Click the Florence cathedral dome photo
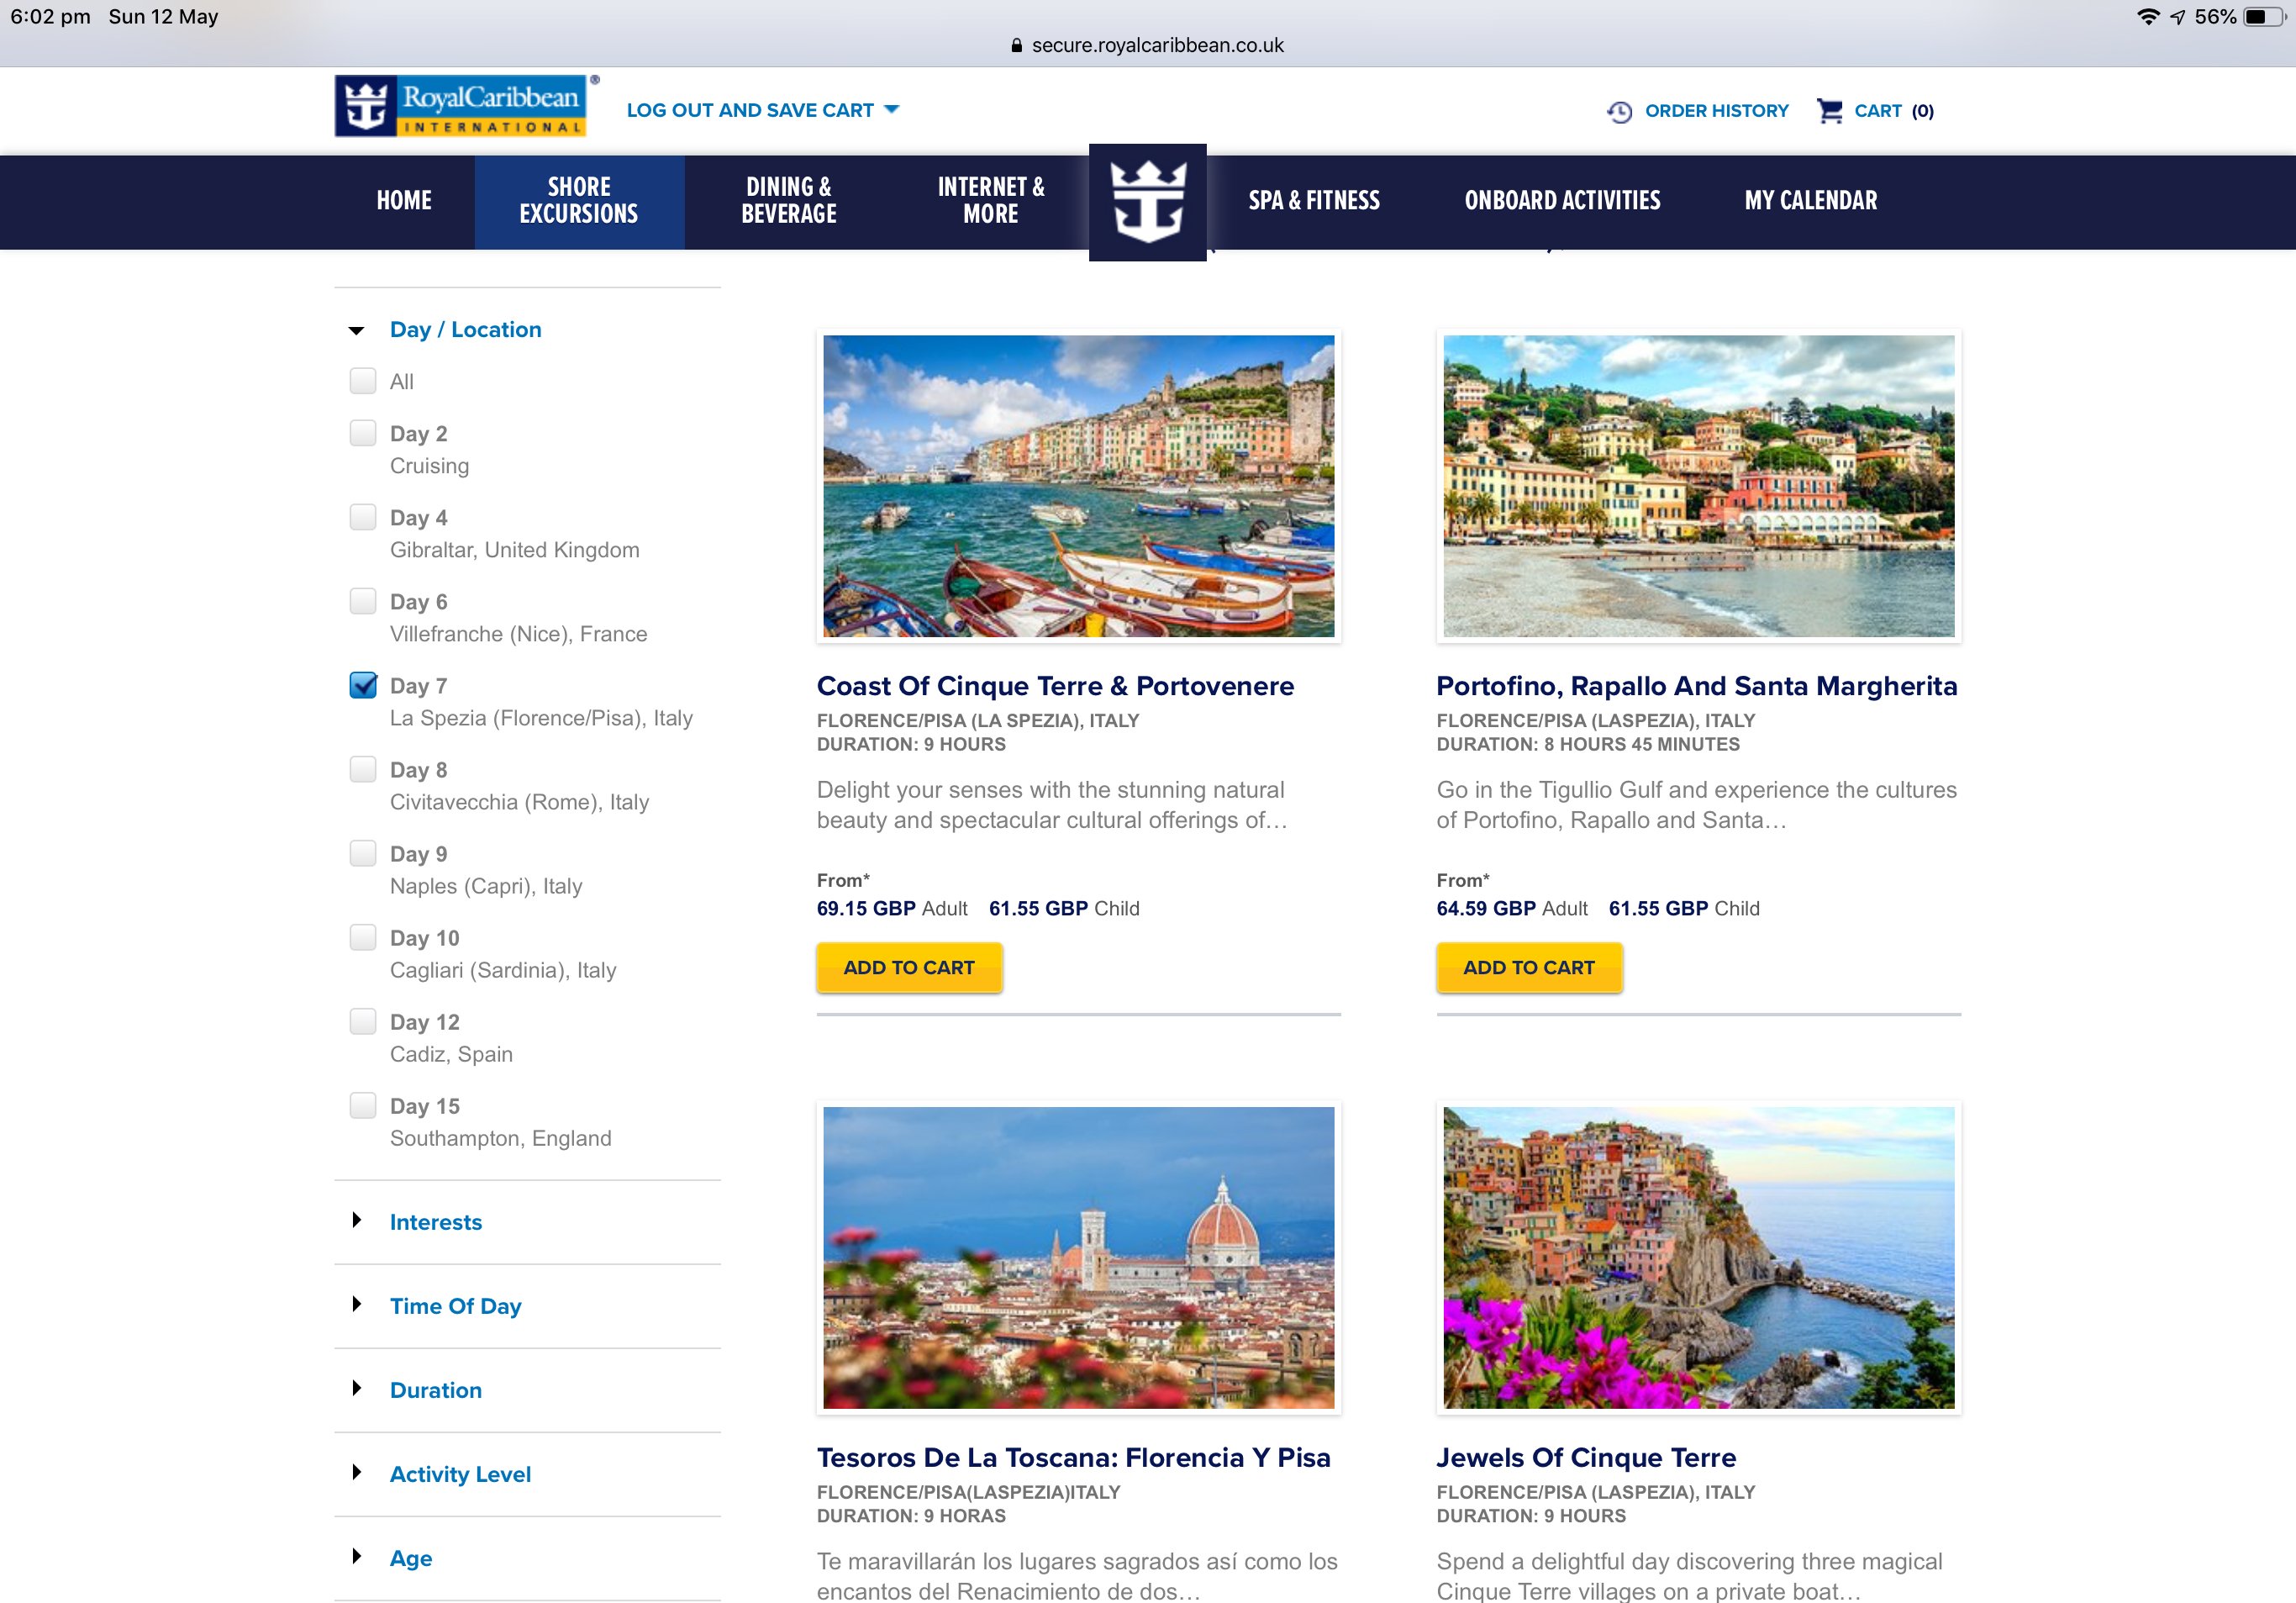This screenshot has width=2296, height=1603. [x=1078, y=1258]
